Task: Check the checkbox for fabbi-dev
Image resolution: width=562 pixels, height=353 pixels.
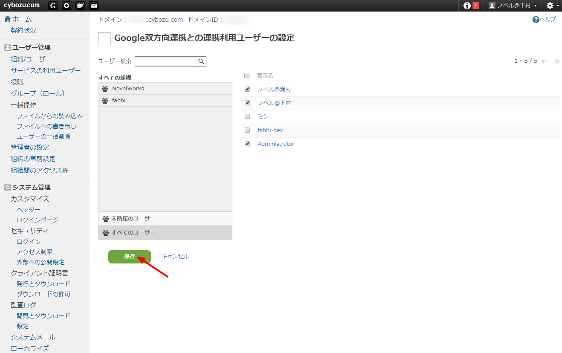Action: (247, 130)
